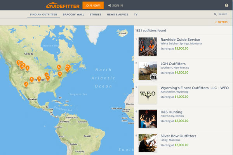Select map marker number 14
The width and height of the screenshot is (233, 155).
pos(47,74)
